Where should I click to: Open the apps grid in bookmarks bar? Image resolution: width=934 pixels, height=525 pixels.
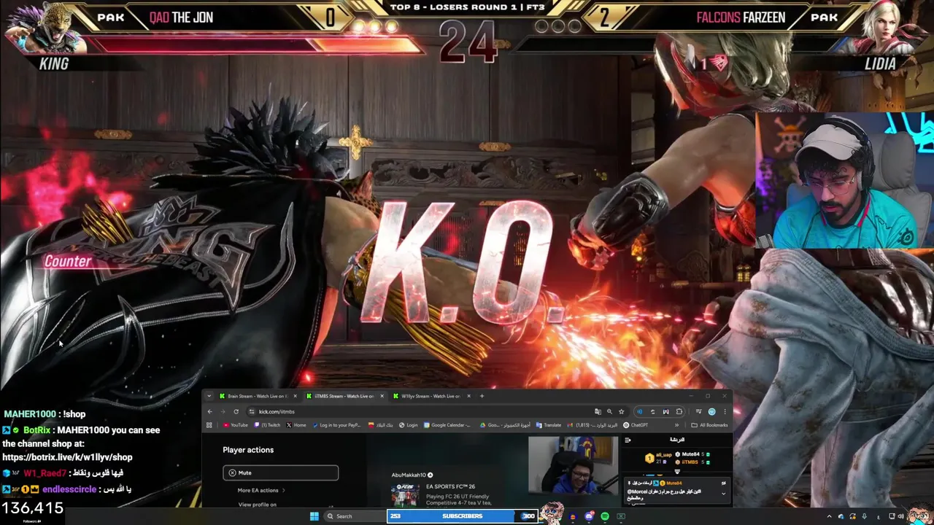209,425
